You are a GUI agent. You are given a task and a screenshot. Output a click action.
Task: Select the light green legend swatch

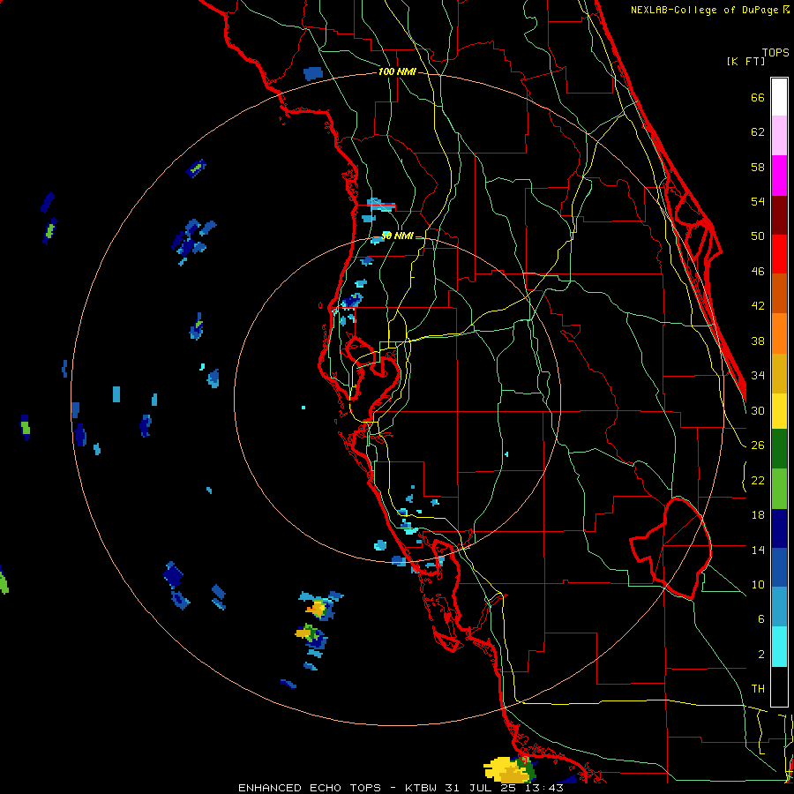(x=779, y=489)
